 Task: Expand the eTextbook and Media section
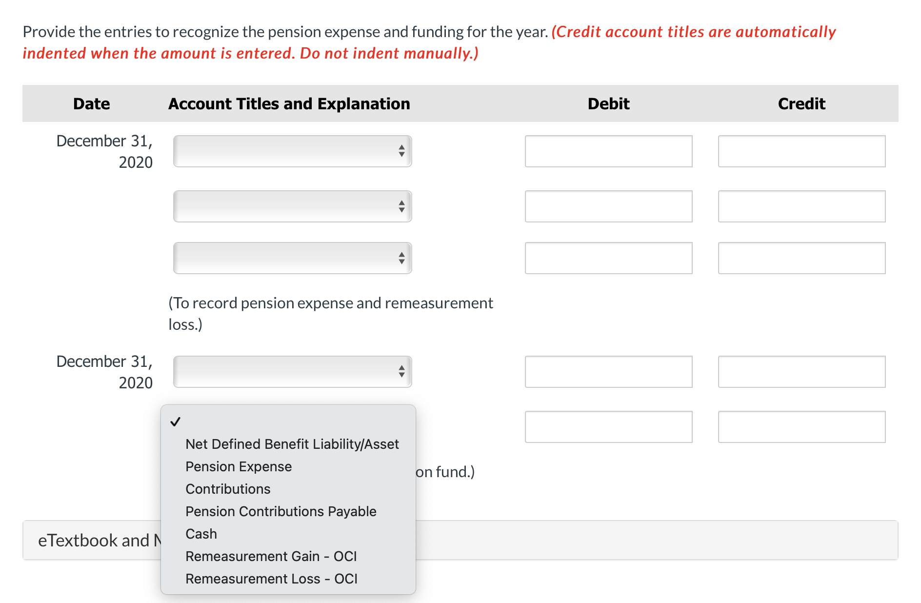pos(93,541)
